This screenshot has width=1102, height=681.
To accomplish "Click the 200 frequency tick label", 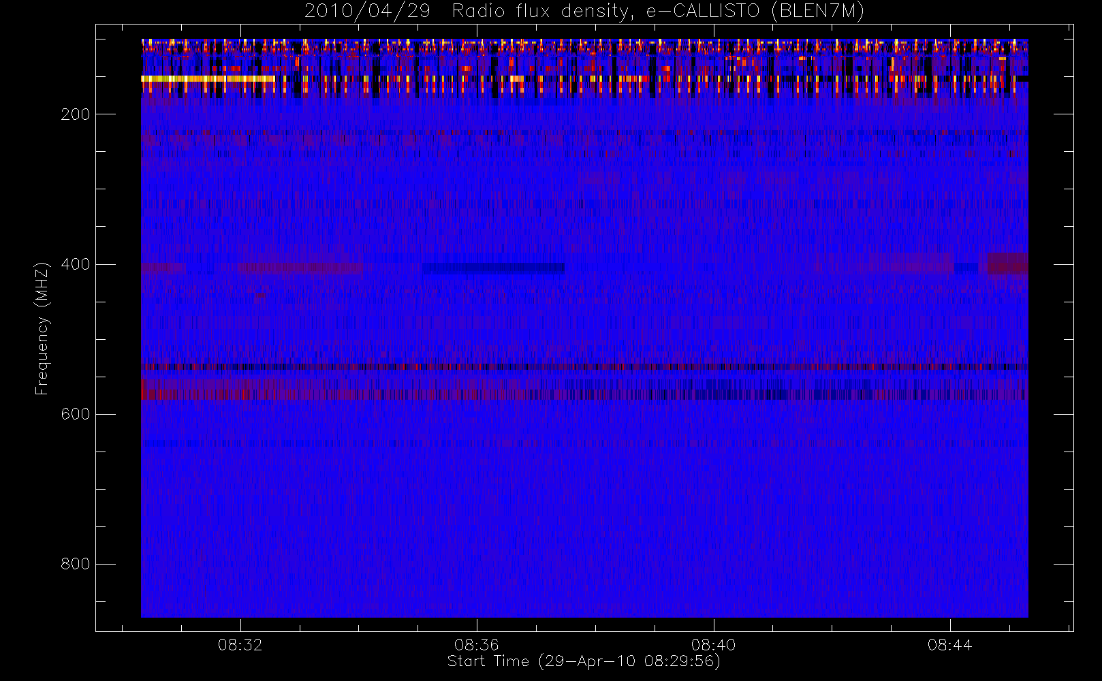I will pyautogui.click(x=75, y=114).
